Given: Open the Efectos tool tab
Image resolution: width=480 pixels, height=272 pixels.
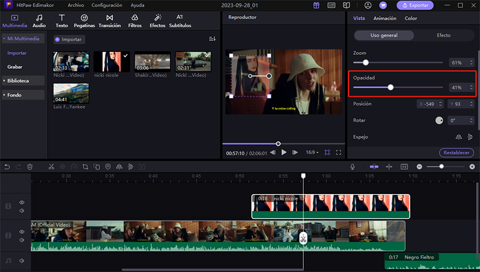Looking at the screenshot, I should 157,21.
